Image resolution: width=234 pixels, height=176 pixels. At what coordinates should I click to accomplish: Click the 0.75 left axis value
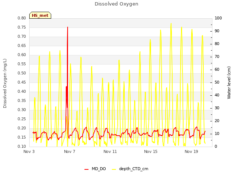(x=22, y=27)
